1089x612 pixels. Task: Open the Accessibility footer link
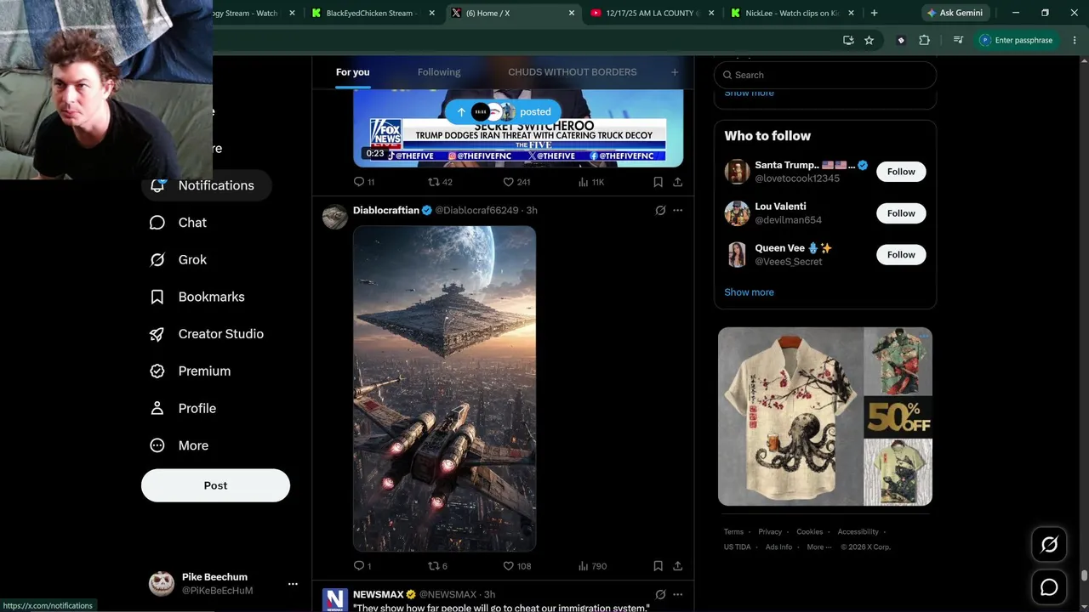[x=858, y=532]
